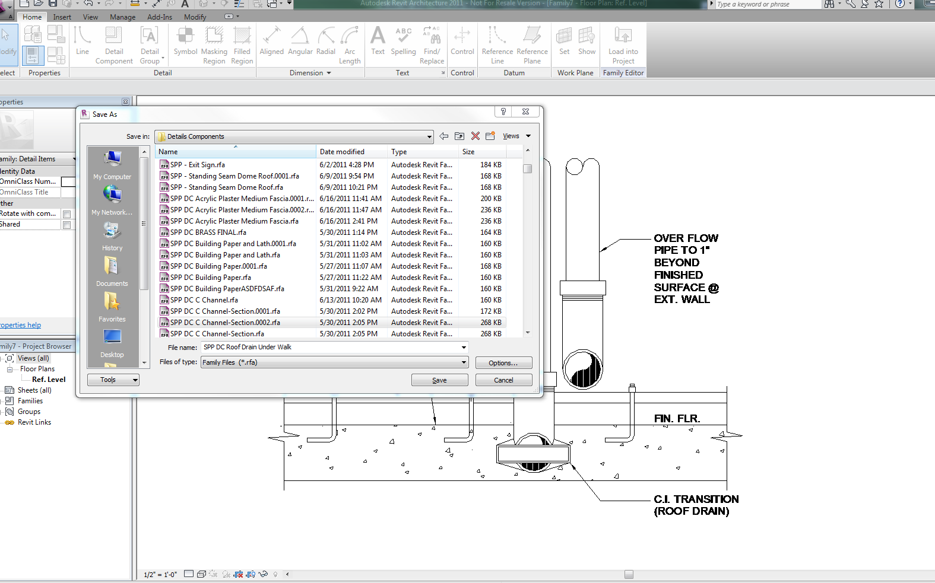This screenshot has height=583, width=935.
Task: Go up one folder level in Save As
Action: [x=459, y=136]
